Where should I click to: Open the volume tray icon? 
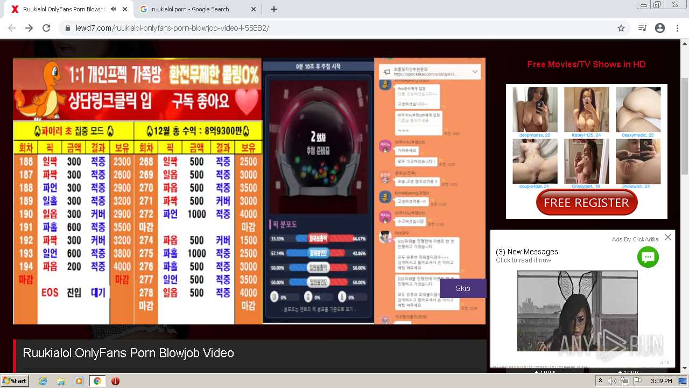[612, 381]
